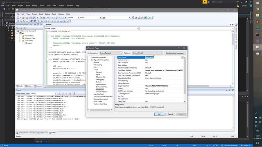Click the CLR Image Type property row
262x147 pixels.
coord(150,94)
